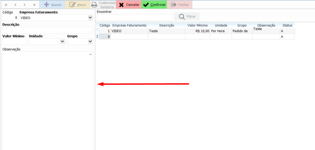
Task: Open the Unidade dropdown list
Action: click(62, 41)
